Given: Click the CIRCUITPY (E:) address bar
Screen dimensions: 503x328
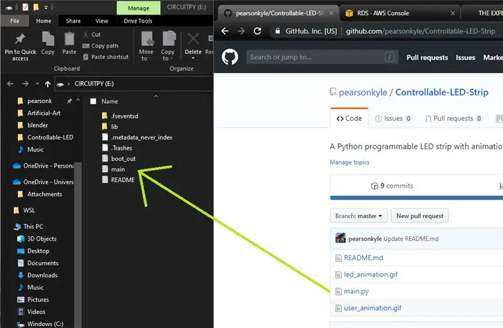Looking at the screenshot, I should (134, 84).
